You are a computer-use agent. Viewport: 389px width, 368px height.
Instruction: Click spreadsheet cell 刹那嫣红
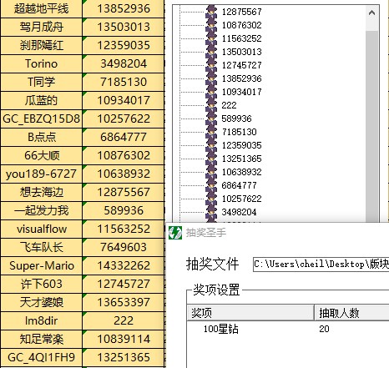41,45
